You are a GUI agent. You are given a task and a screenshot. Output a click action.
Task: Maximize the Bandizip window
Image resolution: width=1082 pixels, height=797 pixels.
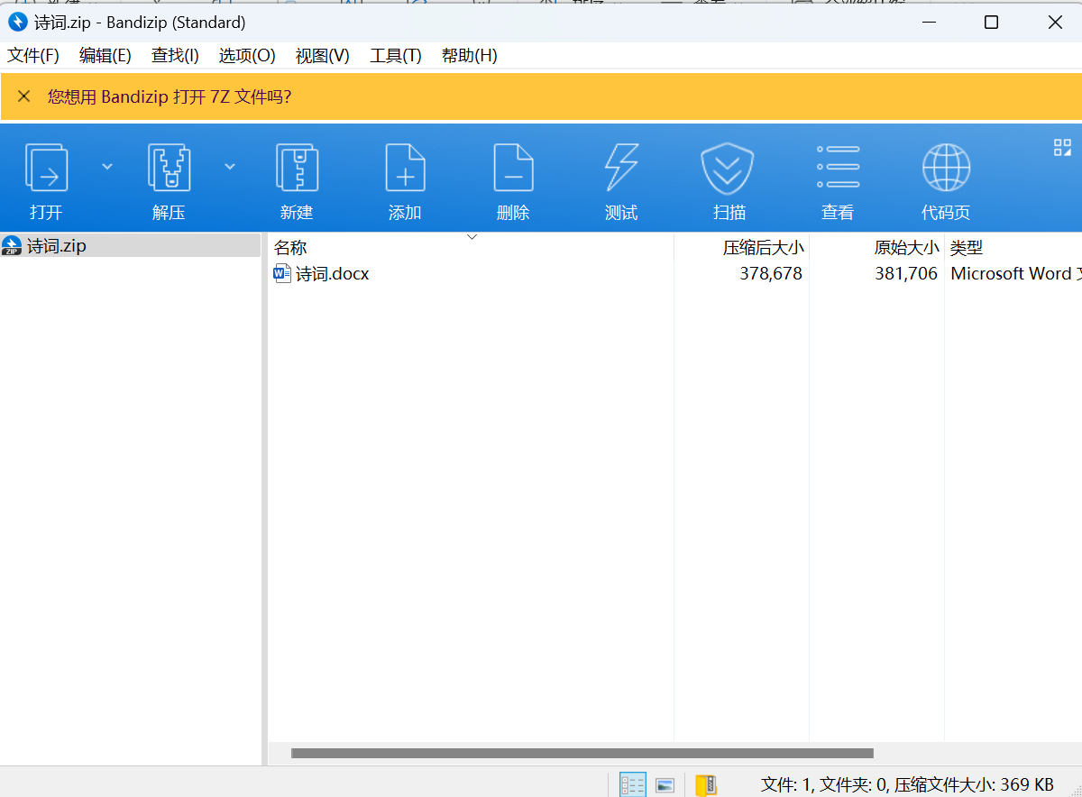[x=991, y=23]
